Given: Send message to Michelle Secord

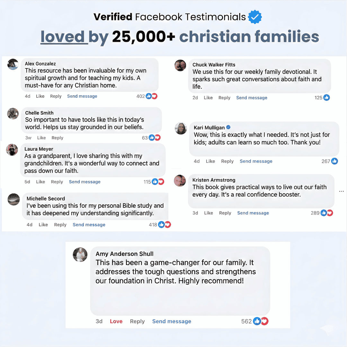Looking at the screenshot, I should click(89, 225).
